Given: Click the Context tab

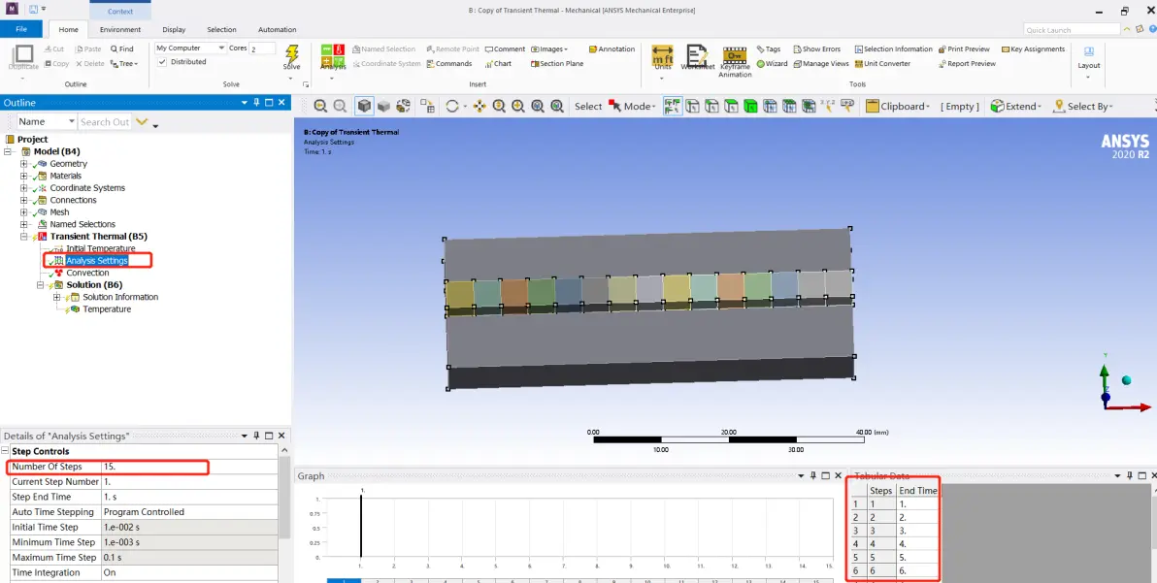Looking at the screenshot, I should coord(120,11).
